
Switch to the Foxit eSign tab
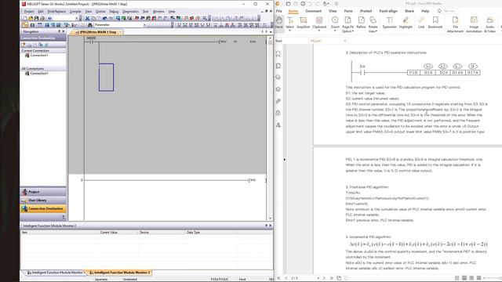[388, 11]
